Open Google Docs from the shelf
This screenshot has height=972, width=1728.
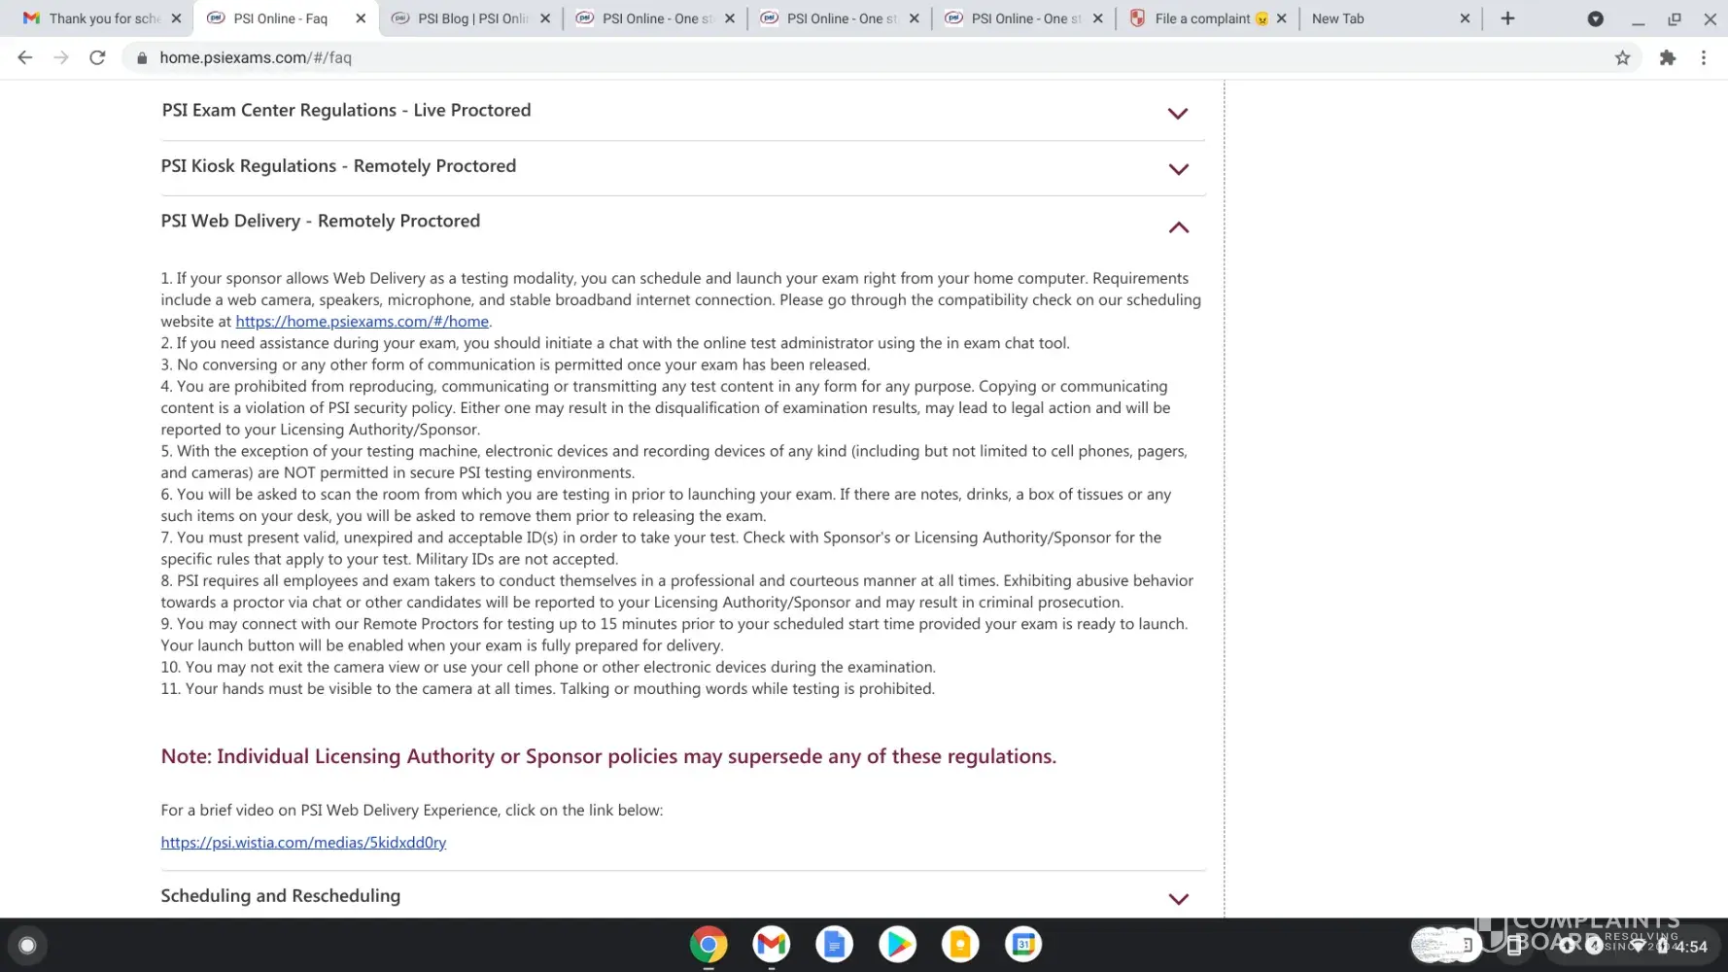(x=834, y=944)
